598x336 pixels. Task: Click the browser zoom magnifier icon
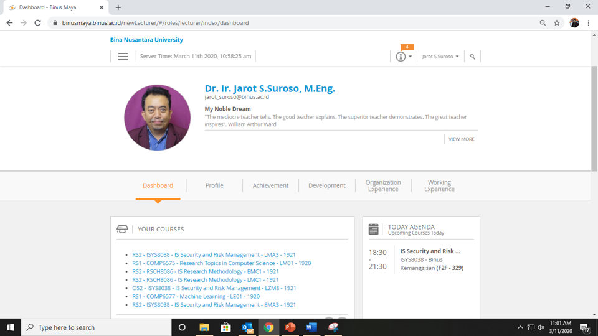543,23
